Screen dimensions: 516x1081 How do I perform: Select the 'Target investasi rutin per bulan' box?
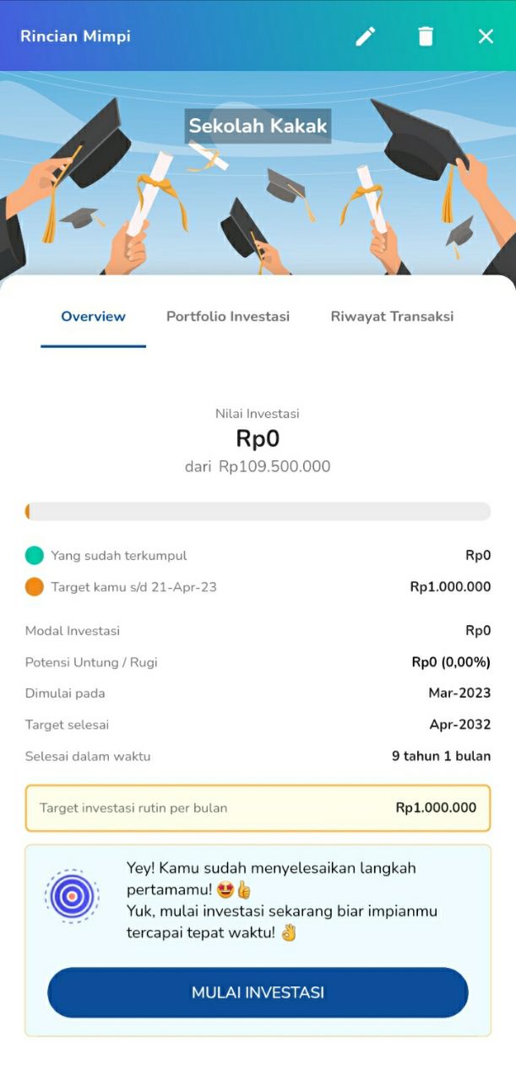pyautogui.click(x=258, y=808)
